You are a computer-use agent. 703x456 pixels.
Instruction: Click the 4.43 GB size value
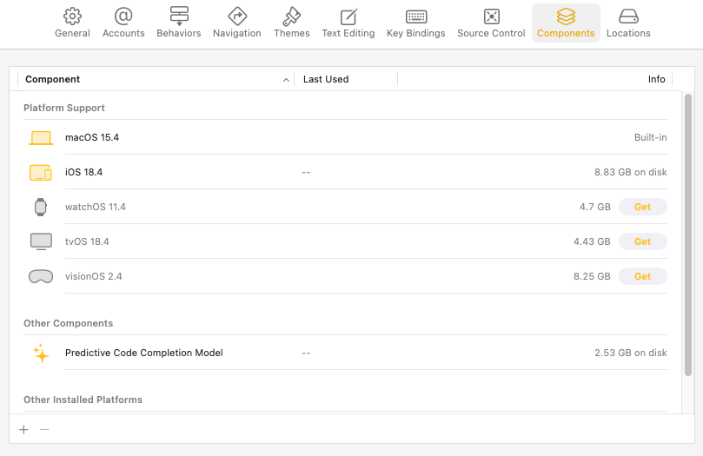pyautogui.click(x=592, y=241)
